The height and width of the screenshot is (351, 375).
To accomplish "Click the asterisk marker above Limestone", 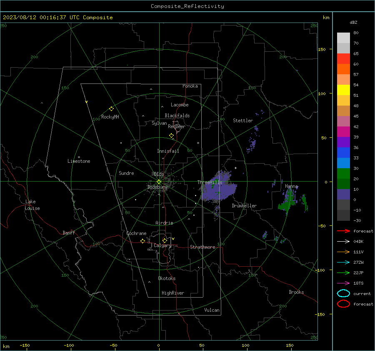I will click(79, 157).
